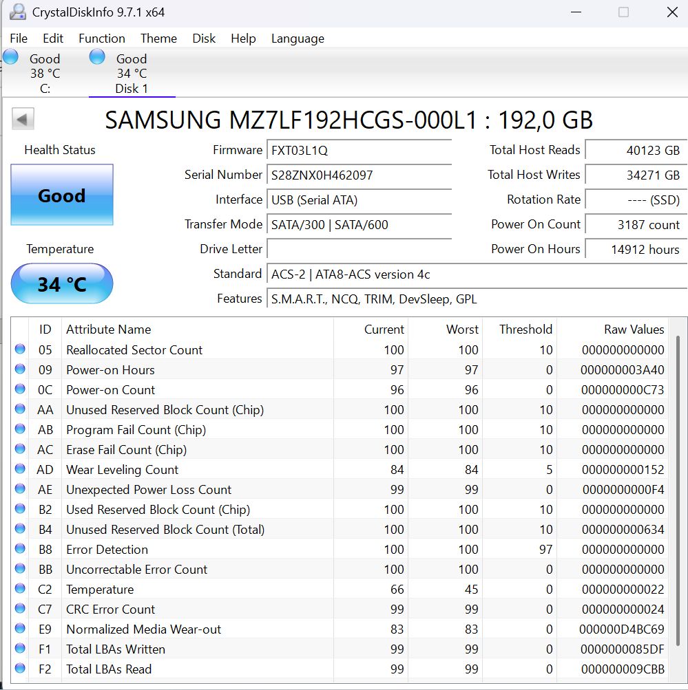Open the File menu

pyautogui.click(x=19, y=39)
